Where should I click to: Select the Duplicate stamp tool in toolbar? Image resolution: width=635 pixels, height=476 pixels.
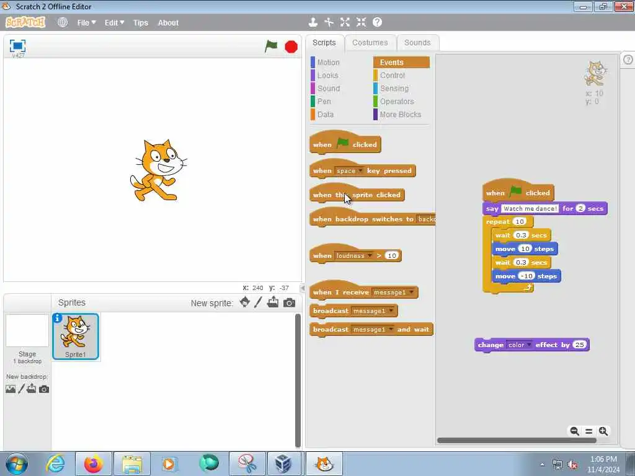(313, 22)
